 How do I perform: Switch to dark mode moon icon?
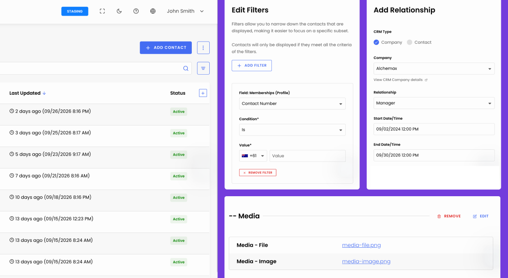point(119,11)
